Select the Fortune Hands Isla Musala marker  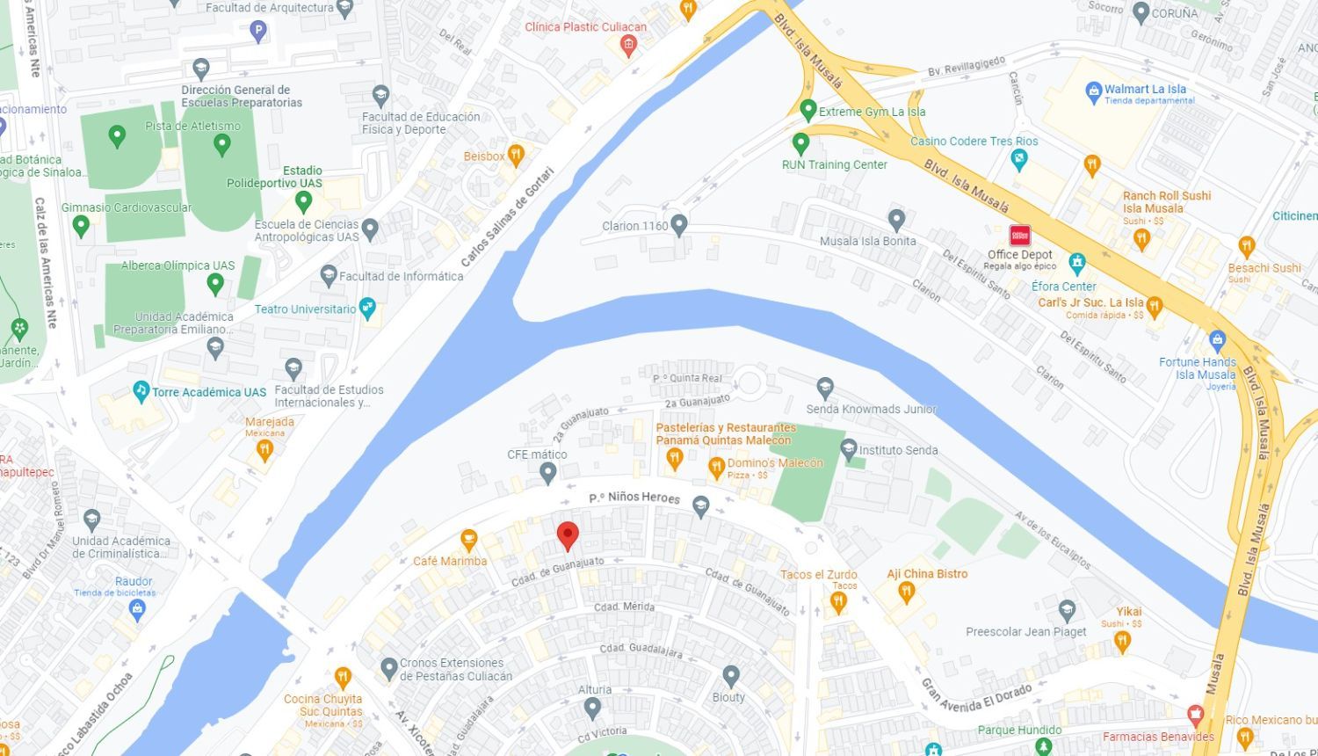click(1217, 339)
